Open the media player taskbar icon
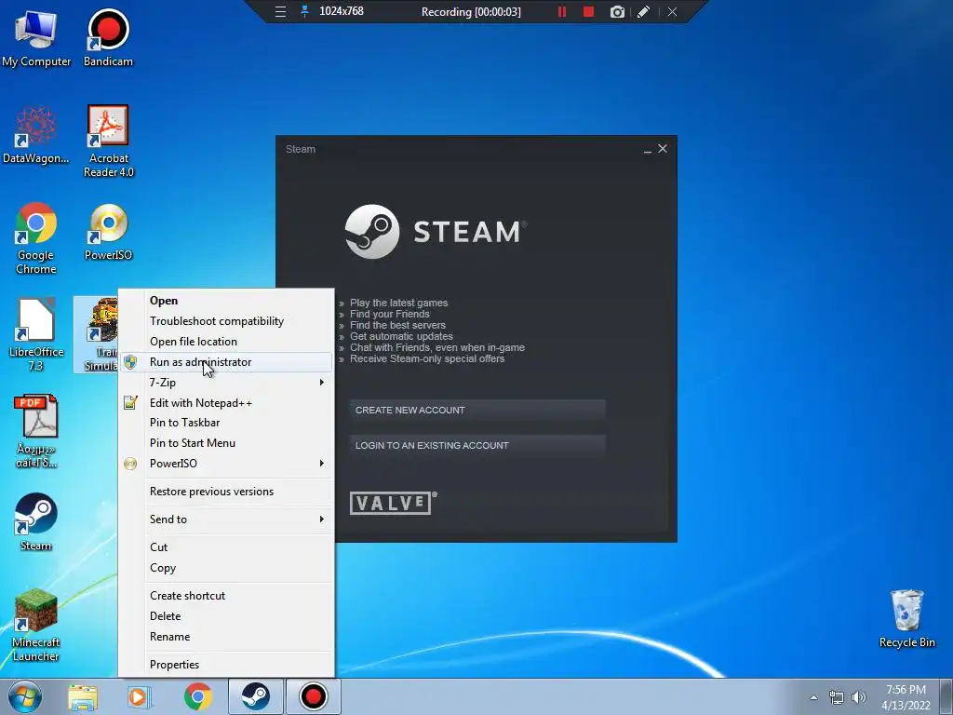 click(140, 696)
